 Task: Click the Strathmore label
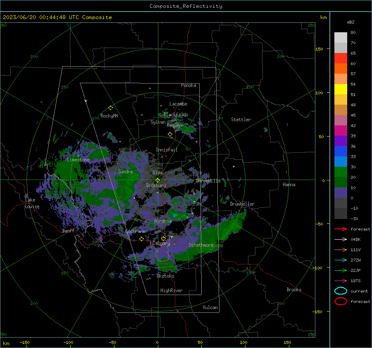point(201,245)
